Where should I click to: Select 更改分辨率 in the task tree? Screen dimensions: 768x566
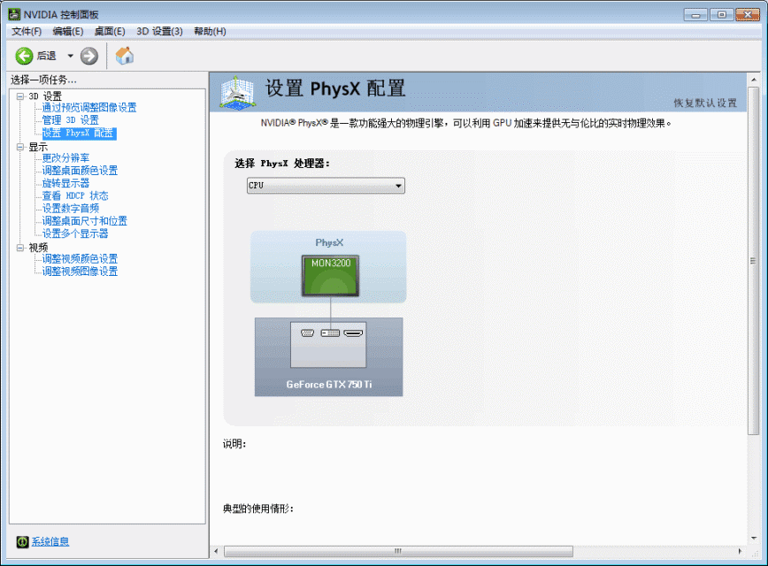pyautogui.click(x=65, y=158)
